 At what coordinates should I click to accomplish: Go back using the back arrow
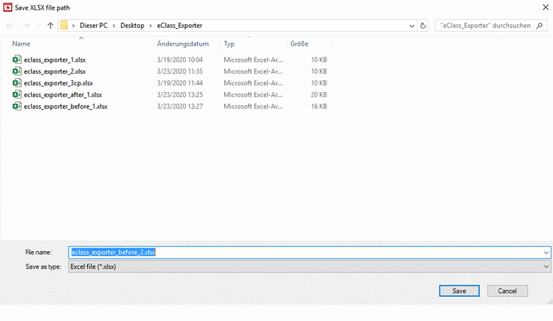click(10, 25)
